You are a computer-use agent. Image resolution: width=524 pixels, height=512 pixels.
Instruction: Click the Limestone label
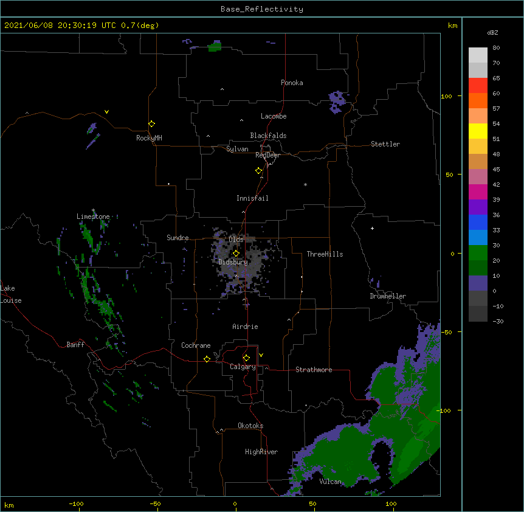point(93,216)
